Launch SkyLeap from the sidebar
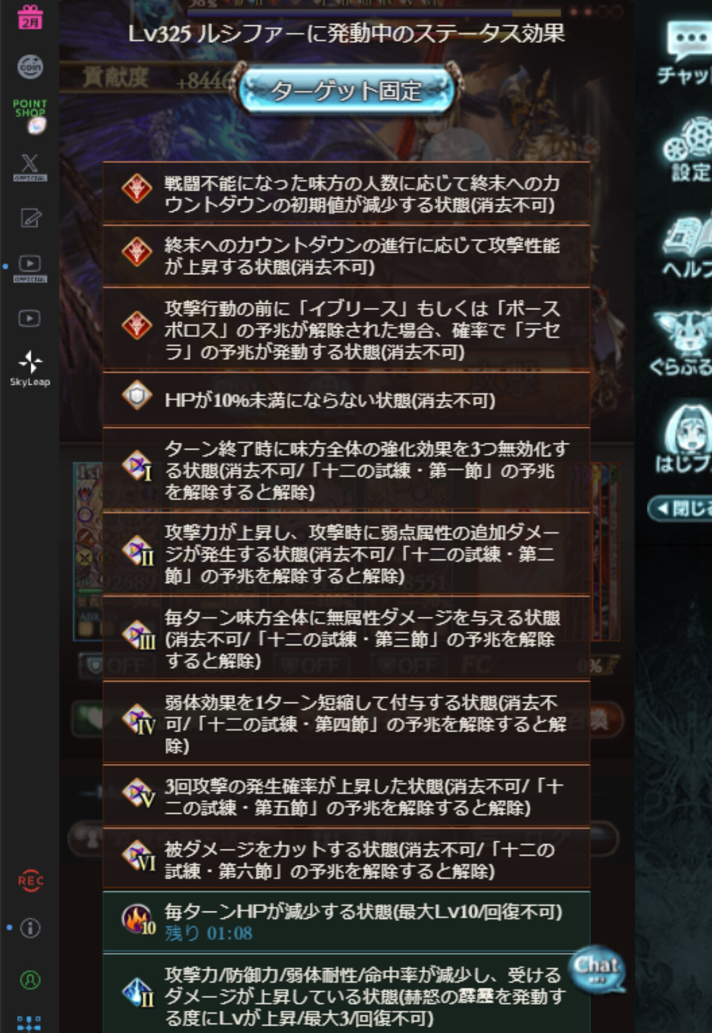 (x=30, y=368)
